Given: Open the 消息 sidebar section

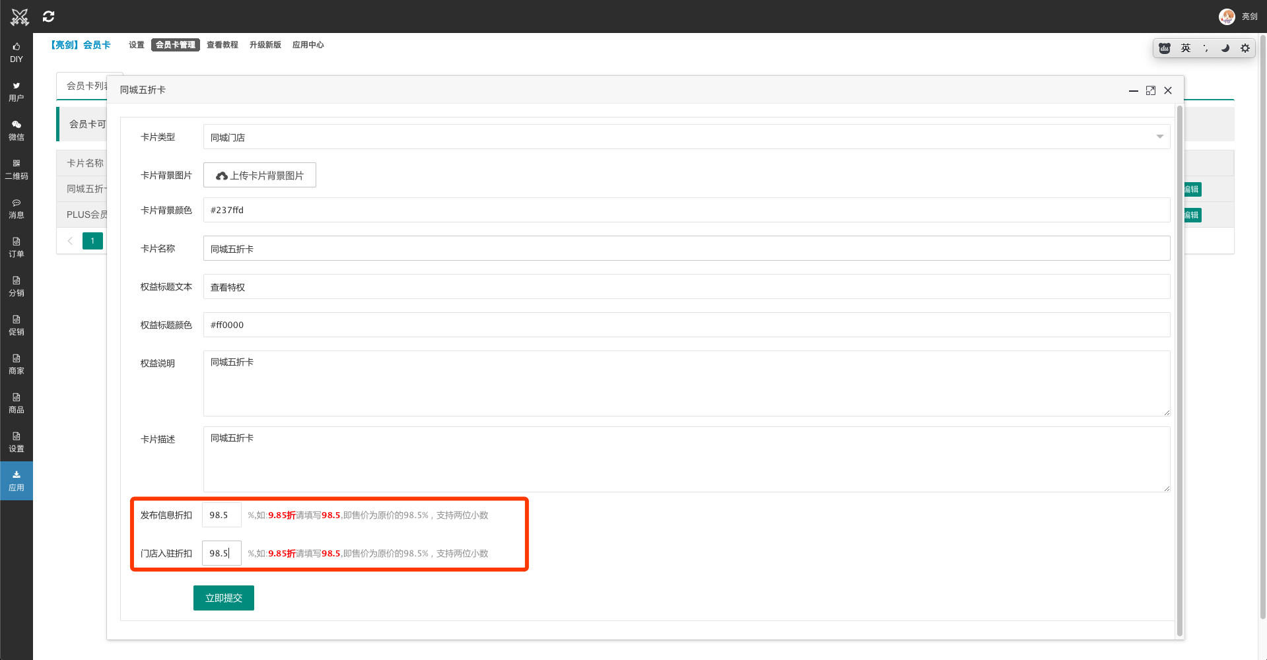Looking at the screenshot, I should tap(17, 209).
